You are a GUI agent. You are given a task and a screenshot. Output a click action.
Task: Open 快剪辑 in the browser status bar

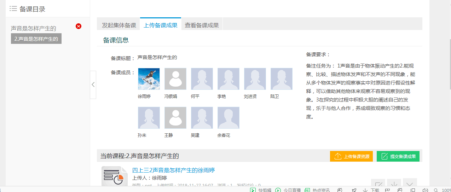[261, 190]
